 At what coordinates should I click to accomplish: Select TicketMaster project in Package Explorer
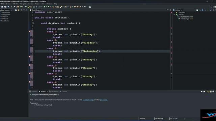tap(5, 21)
